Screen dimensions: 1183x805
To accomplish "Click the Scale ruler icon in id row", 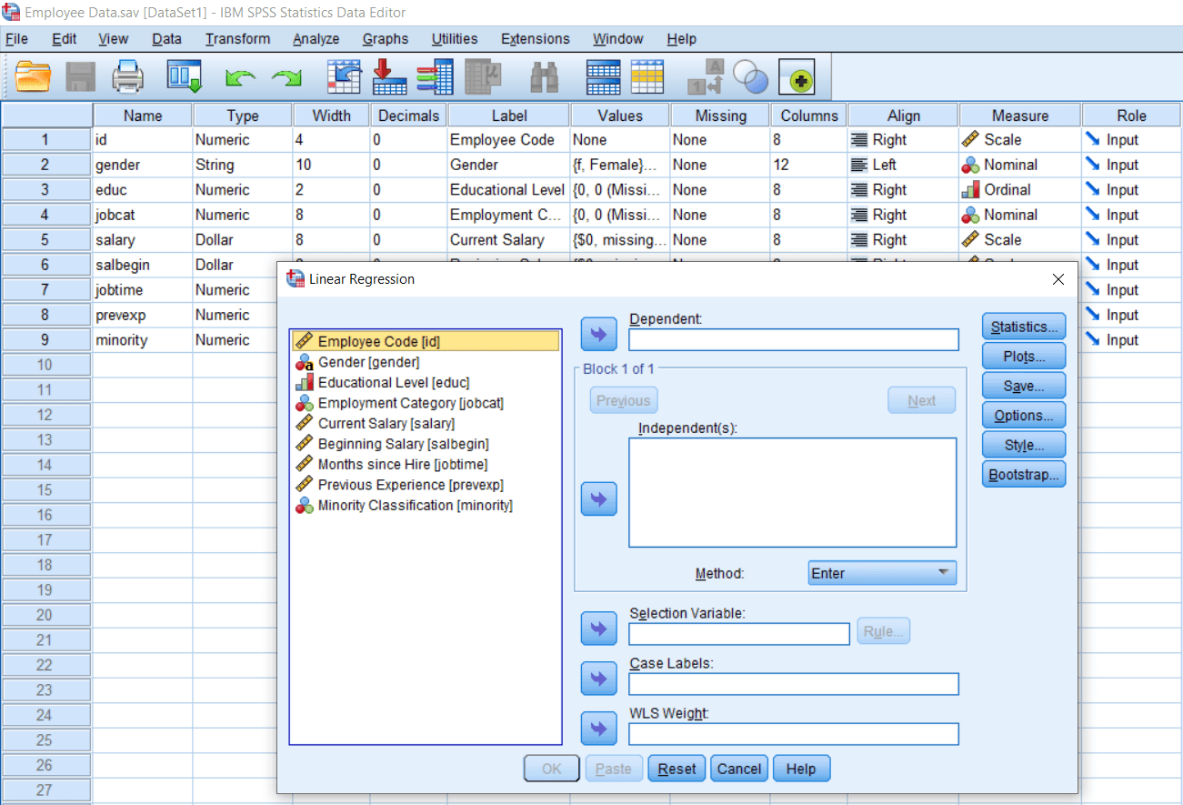I will 971,140.
